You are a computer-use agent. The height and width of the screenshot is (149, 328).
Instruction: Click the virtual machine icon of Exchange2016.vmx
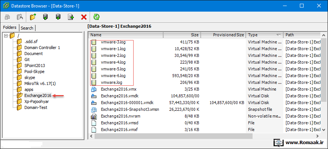point(94,89)
